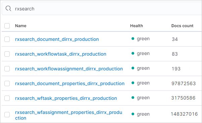202x123 pixels.
Task: Sort by Docs count column header
Action: tap(183, 26)
